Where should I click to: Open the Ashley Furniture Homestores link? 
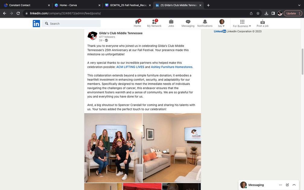(x=172, y=67)
